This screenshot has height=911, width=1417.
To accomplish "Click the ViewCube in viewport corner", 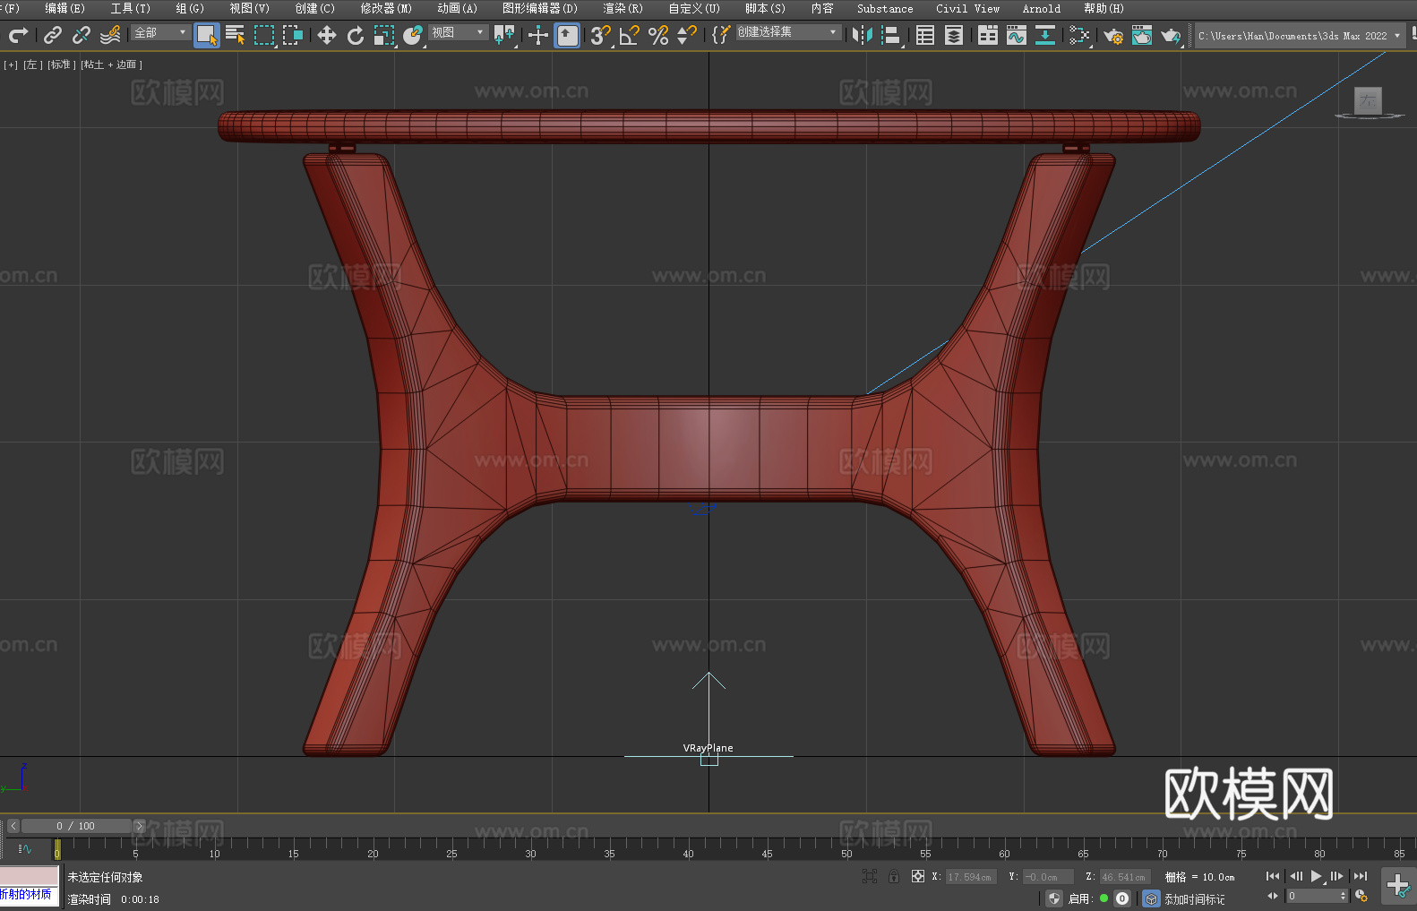I will (1368, 101).
